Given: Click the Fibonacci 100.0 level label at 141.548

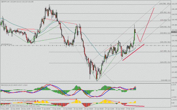Looking at the screenshot, I should [165, 4].
